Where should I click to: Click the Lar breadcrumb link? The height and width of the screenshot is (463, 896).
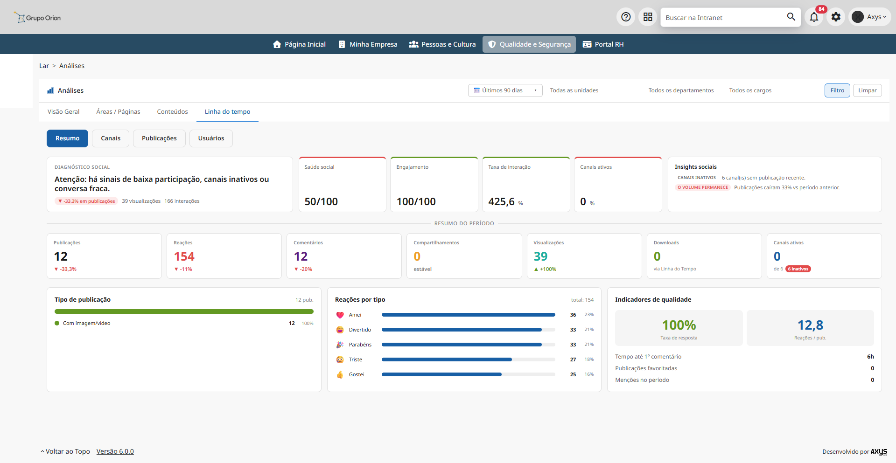click(x=44, y=66)
